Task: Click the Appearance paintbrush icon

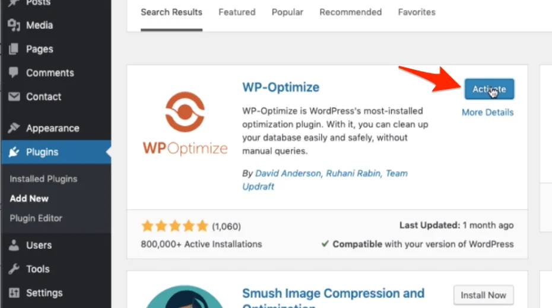Action: coord(14,128)
